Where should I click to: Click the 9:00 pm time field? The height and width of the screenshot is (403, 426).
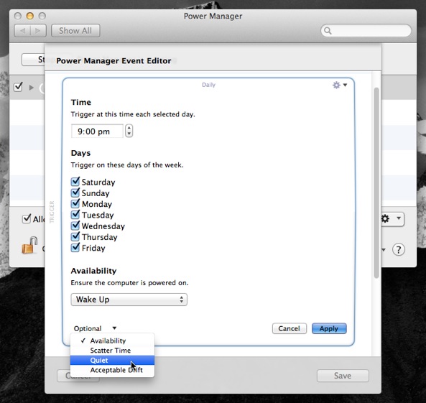97,131
